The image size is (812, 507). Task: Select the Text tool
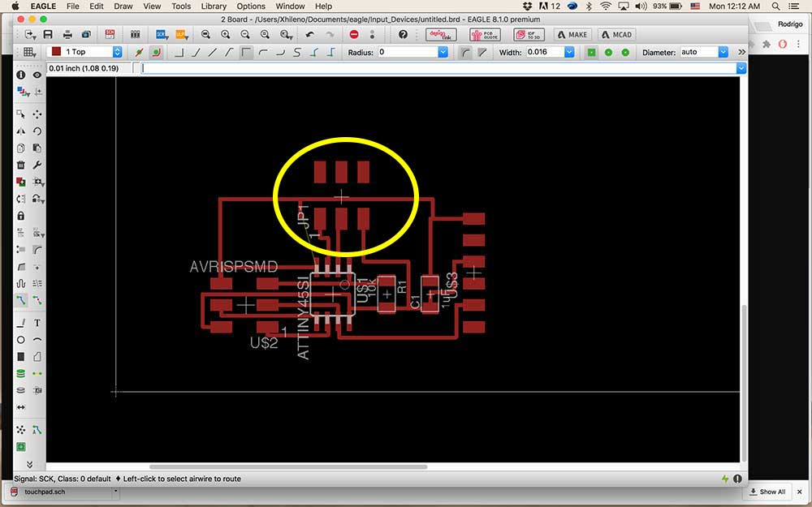[37, 323]
